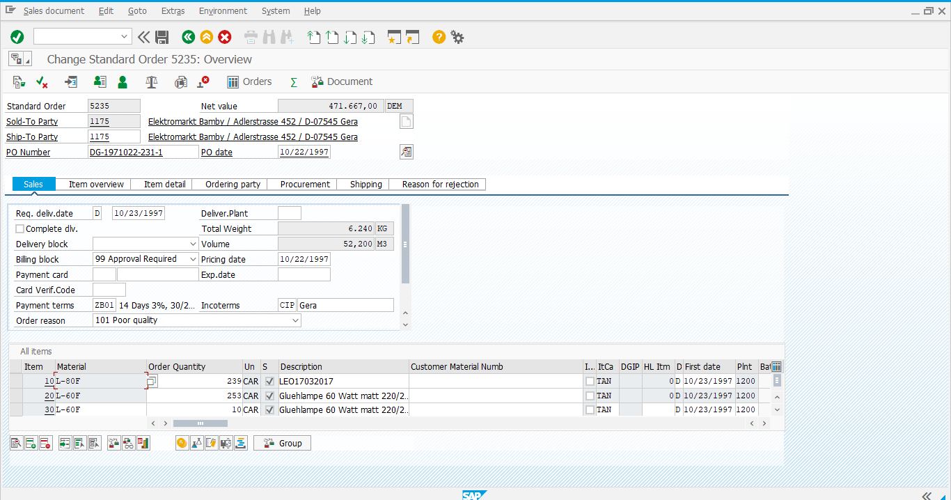Click the Delete item icon with red minus

[x=45, y=443]
